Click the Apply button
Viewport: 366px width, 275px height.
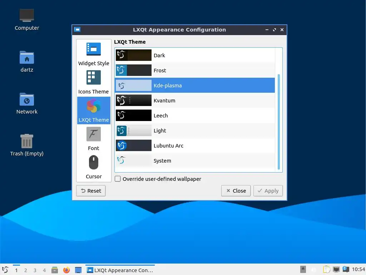(x=268, y=191)
